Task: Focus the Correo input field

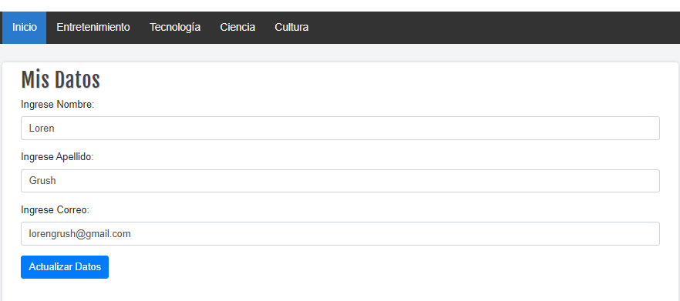Action: coord(340,234)
